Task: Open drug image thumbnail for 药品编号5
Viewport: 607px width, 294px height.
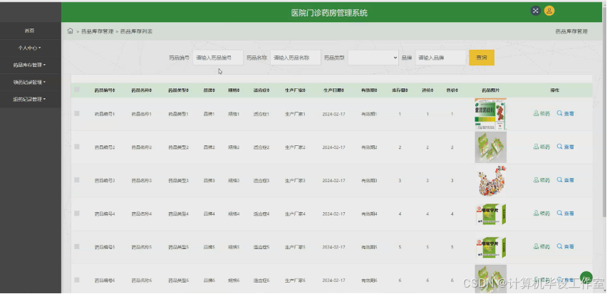Action: [x=490, y=247]
